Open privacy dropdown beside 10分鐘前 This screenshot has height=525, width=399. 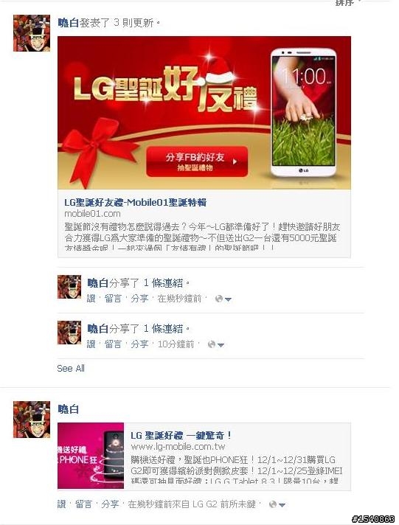(216, 344)
